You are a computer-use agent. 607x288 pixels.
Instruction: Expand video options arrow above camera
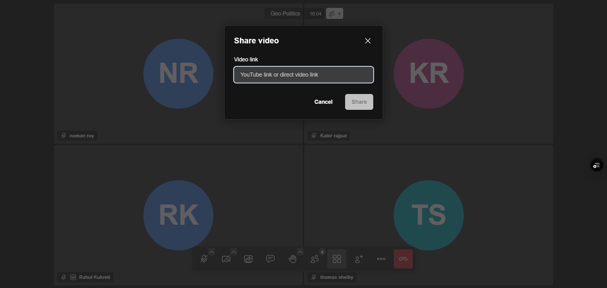point(234,252)
